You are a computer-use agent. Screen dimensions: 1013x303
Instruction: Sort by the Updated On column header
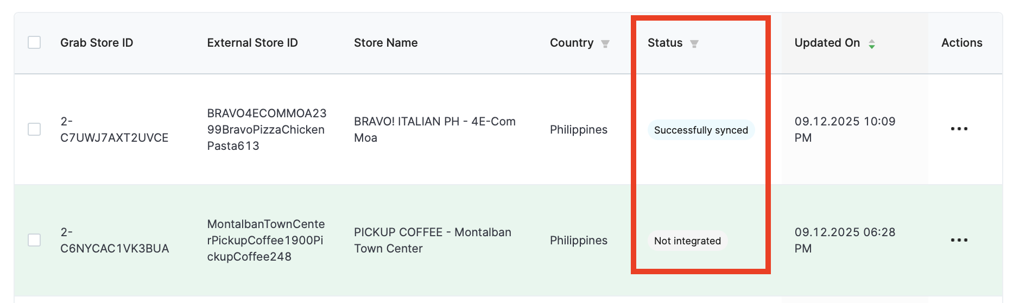827,43
